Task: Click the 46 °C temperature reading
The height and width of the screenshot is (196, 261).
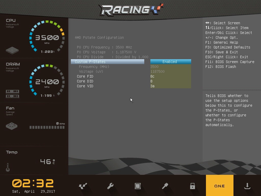Action: click(x=48, y=162)
